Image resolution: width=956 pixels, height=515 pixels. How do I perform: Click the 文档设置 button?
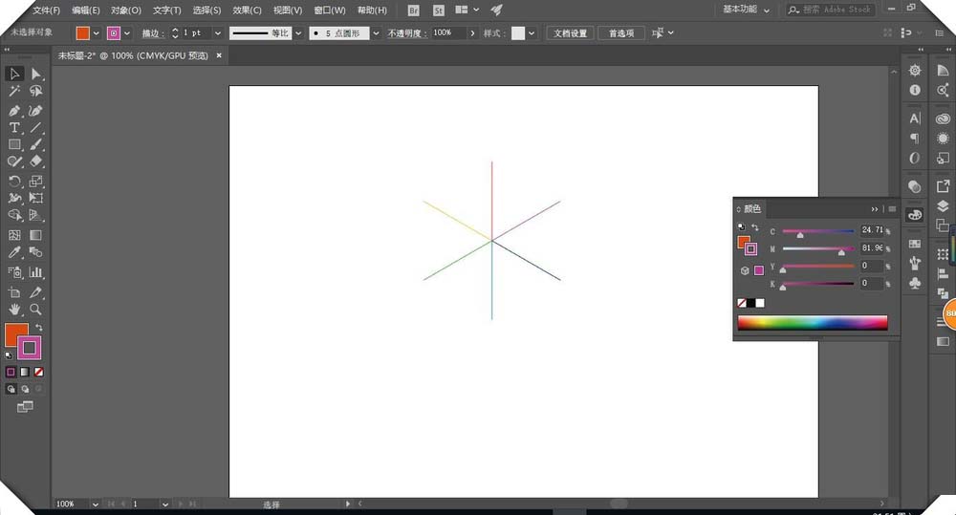tap(570, 32)
